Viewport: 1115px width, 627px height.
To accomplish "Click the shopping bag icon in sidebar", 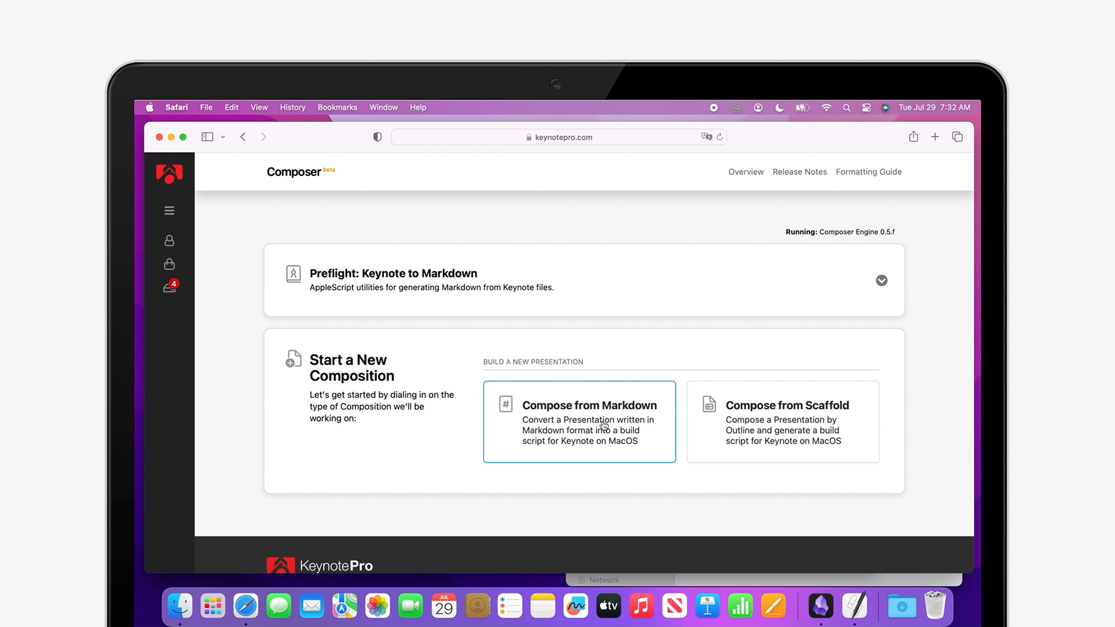I will [169, 264].
